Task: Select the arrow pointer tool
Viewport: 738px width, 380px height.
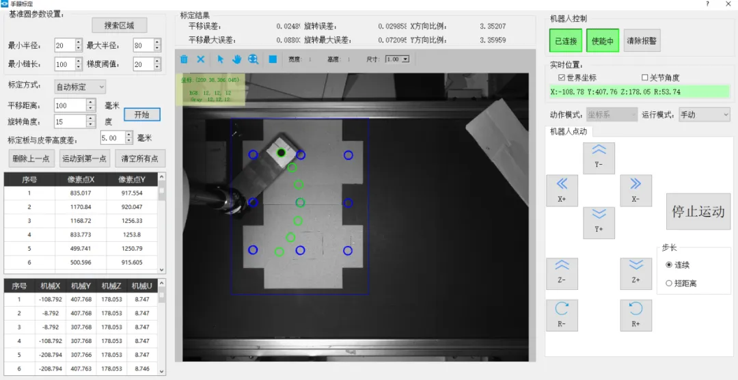Action: click(220, 59)
